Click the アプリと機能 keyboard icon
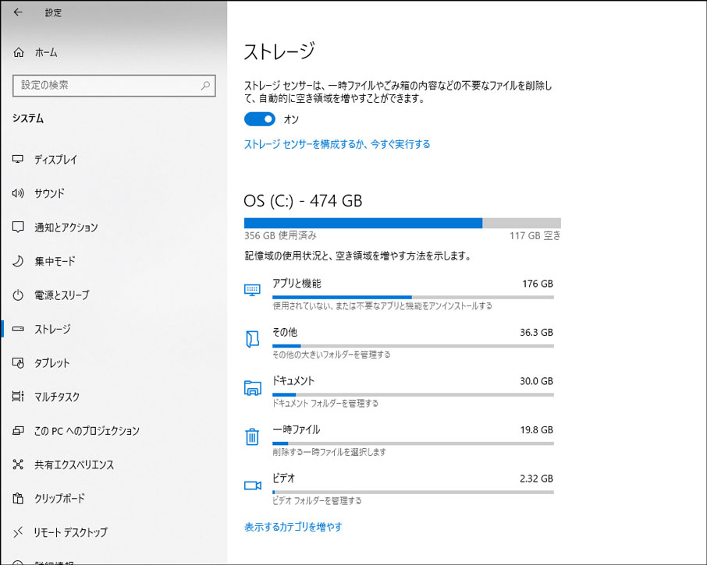This screenshot has height=565, width=707. click(253, 289)
